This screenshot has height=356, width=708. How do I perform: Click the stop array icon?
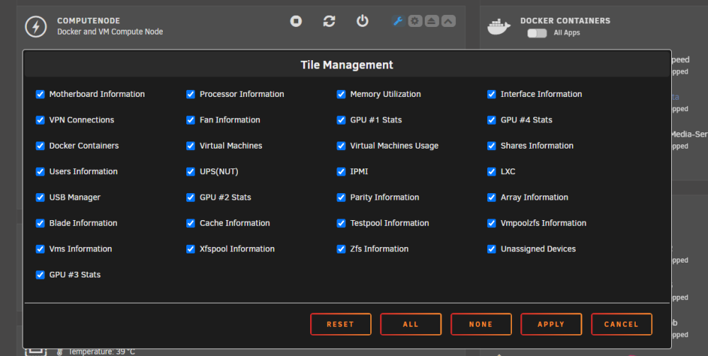click(296, 21)
